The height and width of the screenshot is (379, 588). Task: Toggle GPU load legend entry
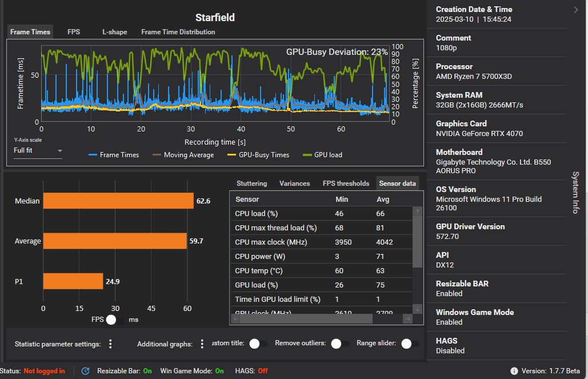(322, 154)
